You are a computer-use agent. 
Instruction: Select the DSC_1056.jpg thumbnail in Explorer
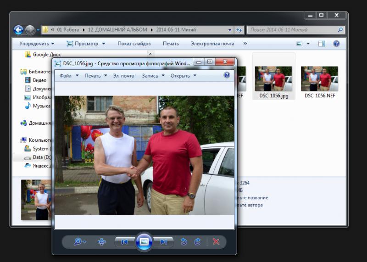(273, 78)
